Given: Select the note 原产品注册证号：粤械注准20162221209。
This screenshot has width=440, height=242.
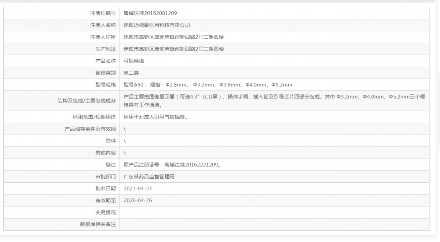Looking at the screenshot, I should point(172,165).
